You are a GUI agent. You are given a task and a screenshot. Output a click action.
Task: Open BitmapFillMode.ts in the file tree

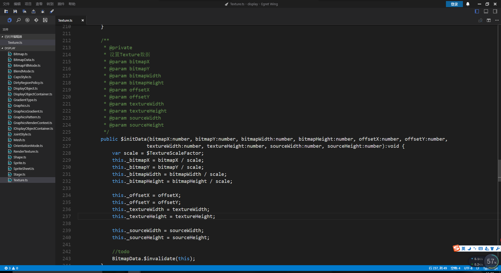[x=28, y=65]
